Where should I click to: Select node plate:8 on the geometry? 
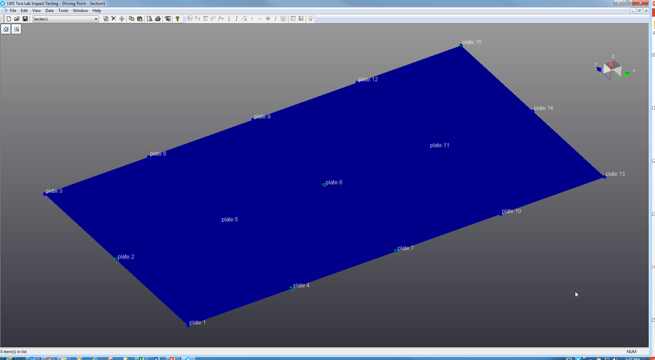point(325,185)
